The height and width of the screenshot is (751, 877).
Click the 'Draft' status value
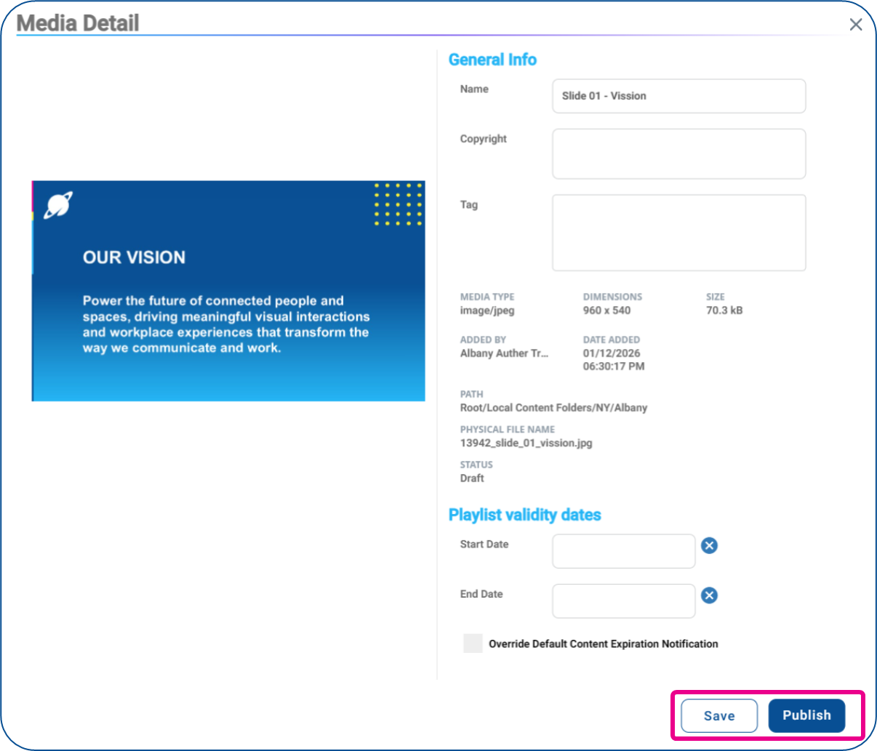tap(472, 478)
